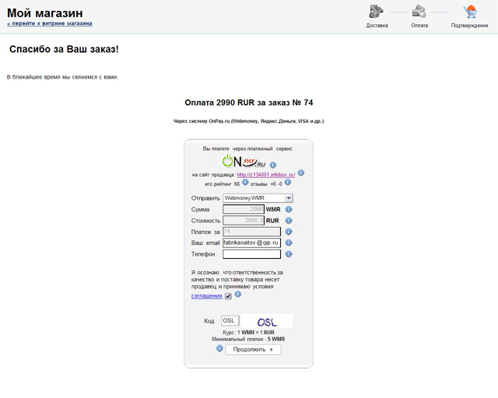Go to перейти к витрине магазина link
498x398 pixels.
click(x=49, y=23)
